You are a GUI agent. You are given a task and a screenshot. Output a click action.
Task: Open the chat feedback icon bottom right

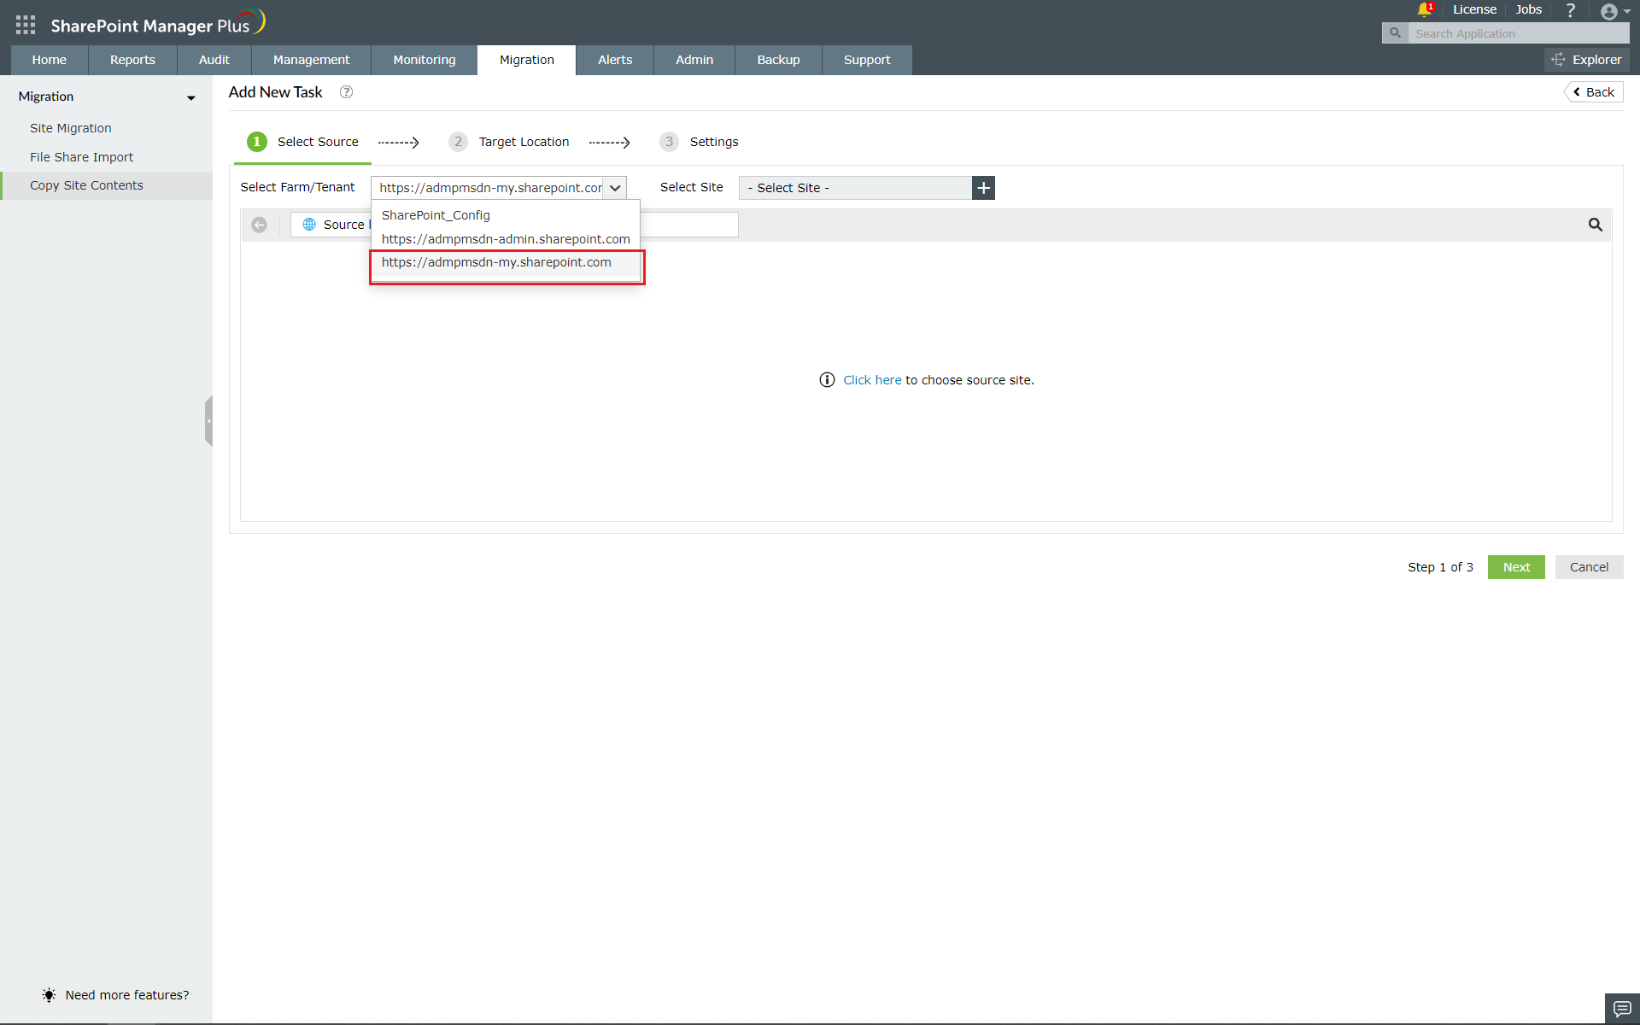click(1620, 1008)
